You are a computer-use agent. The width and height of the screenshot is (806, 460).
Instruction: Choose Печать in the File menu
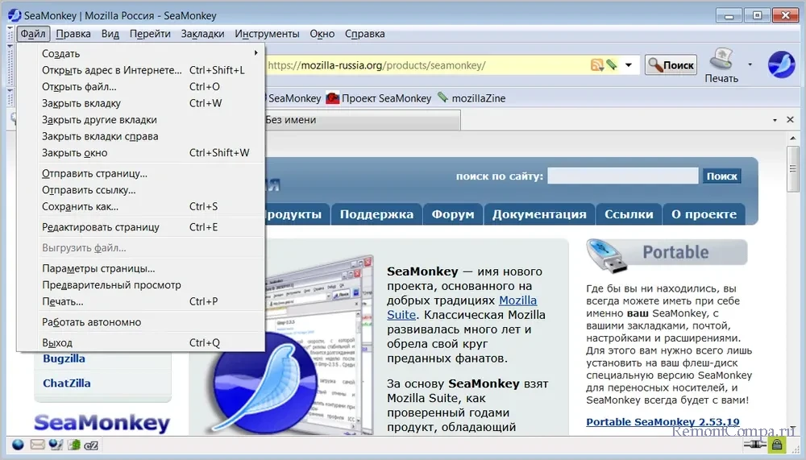tap(140, 301)
